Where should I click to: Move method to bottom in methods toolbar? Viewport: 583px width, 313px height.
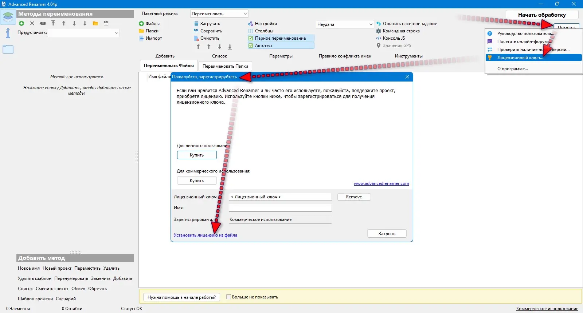coord(85,23)
